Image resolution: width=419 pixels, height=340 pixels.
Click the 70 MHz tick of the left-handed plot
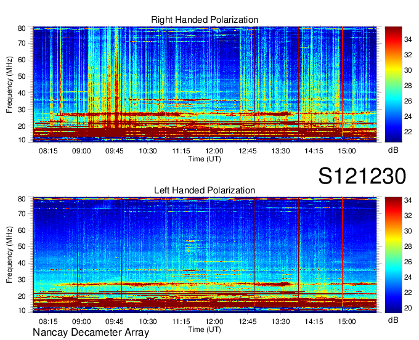22,213
